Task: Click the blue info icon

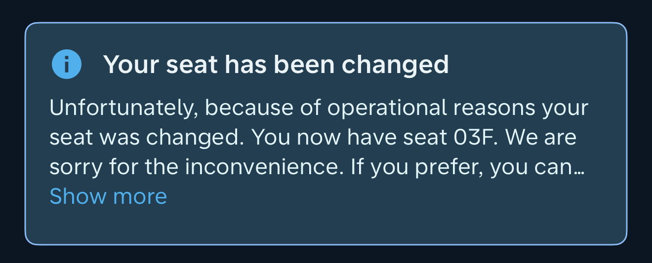Action: tap(66, 65)
